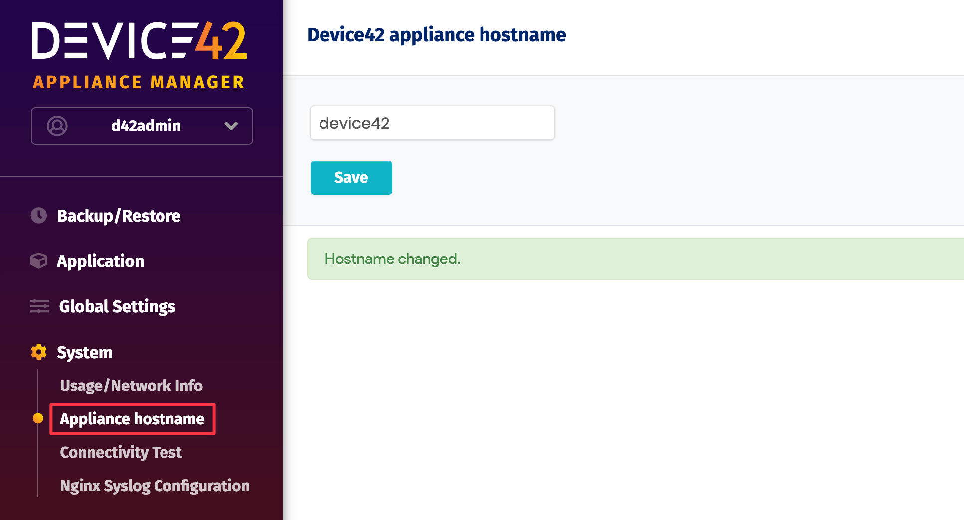This screenshot has height=520, width=964.
Task: Switch to the Connectivity Test page
Action: [x=120, y=452]
